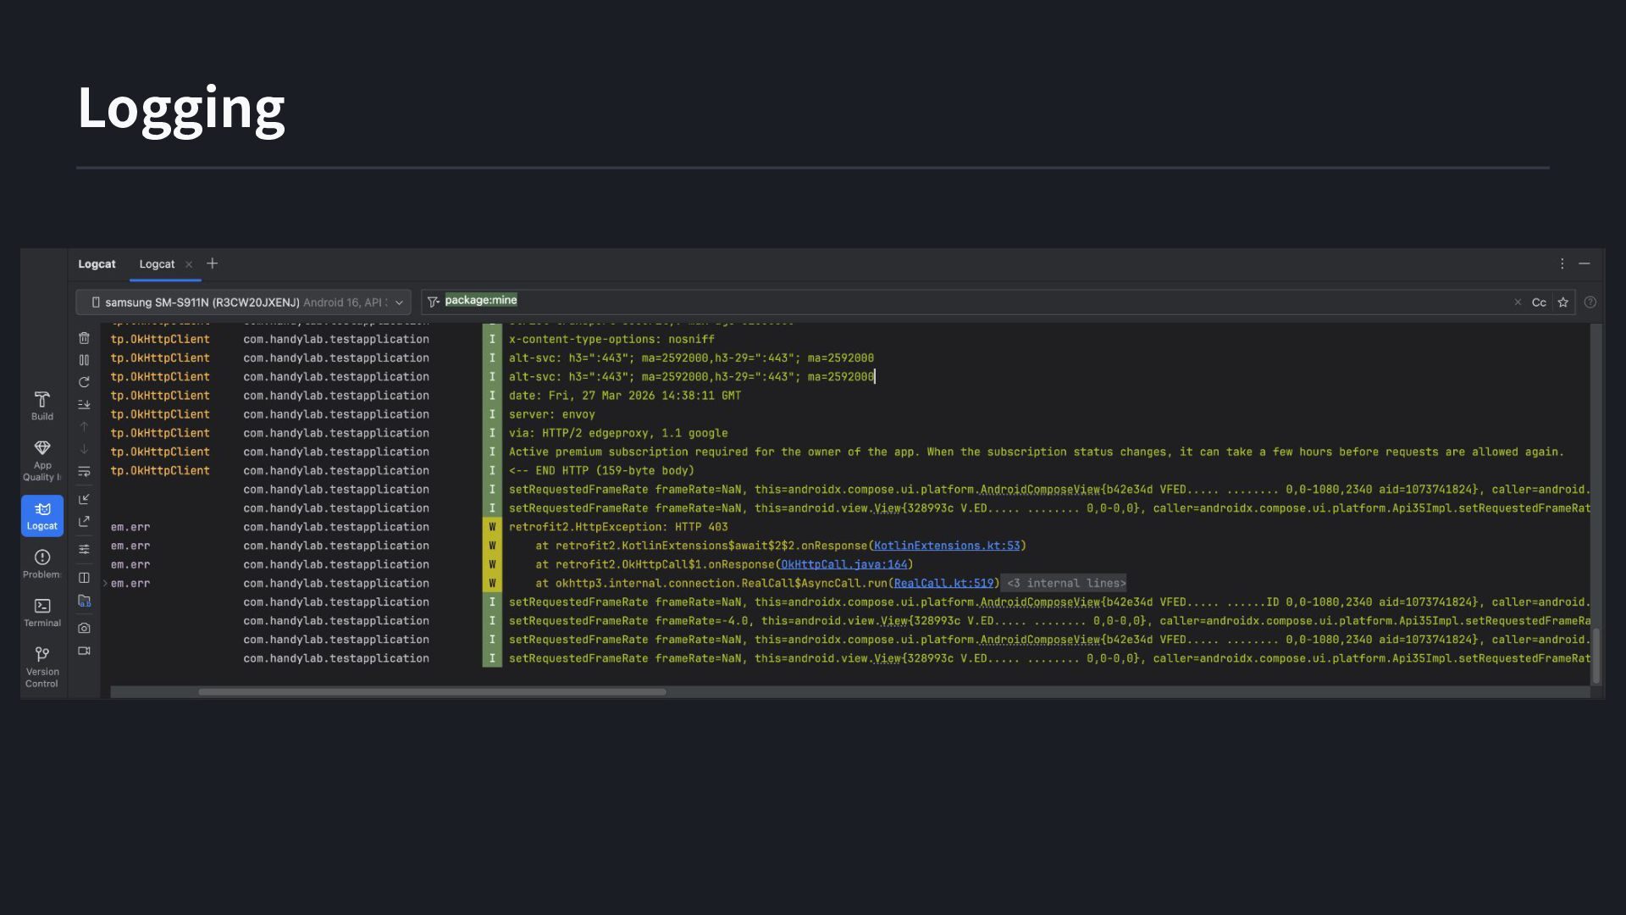Start screen recording with the video icon

coord(84,651)
